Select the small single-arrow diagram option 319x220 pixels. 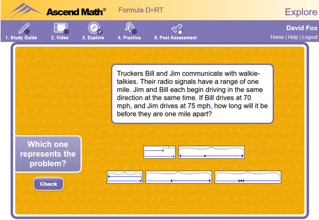pyautogui.click(x=159, y=152)
